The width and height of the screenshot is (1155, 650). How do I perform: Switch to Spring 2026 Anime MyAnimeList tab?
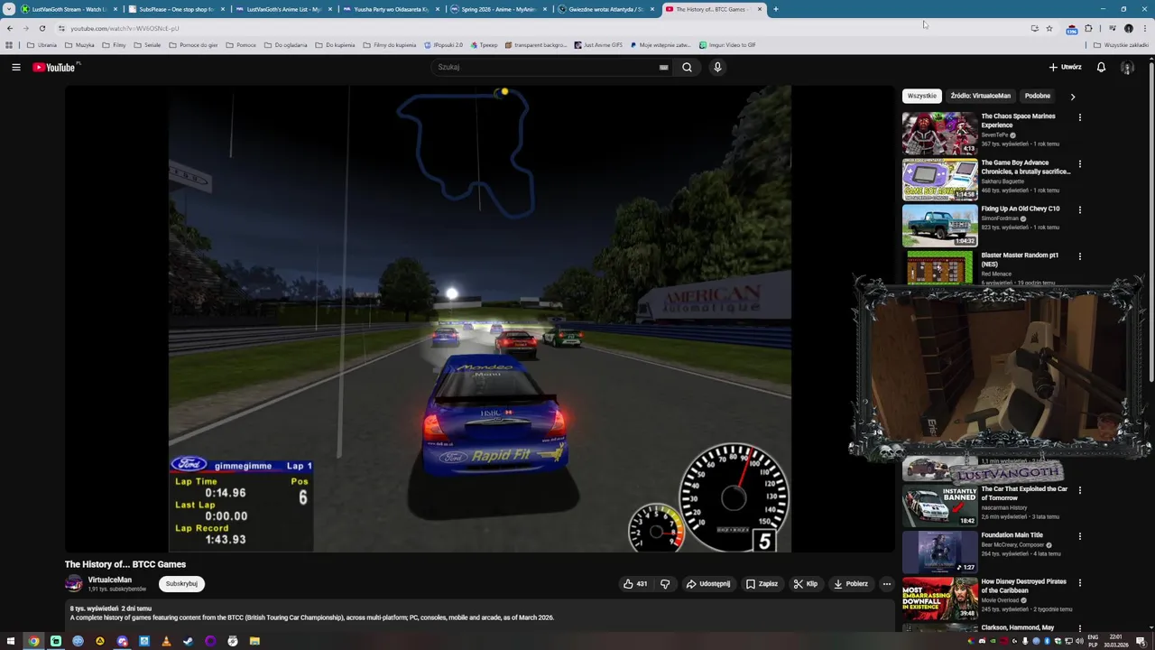click(497, 9)
